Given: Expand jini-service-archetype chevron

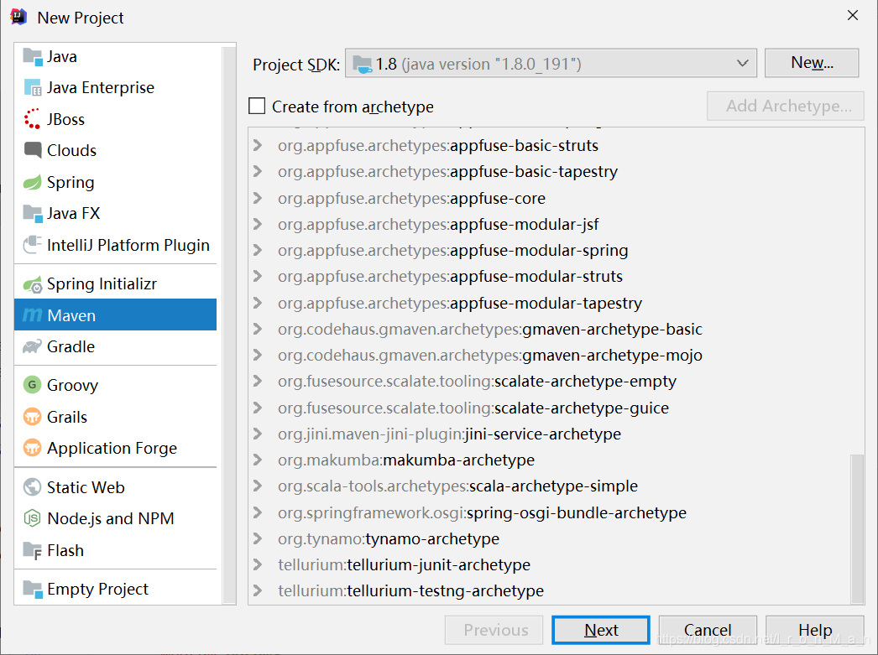Looking at the screenshot, I should [258, 434].
